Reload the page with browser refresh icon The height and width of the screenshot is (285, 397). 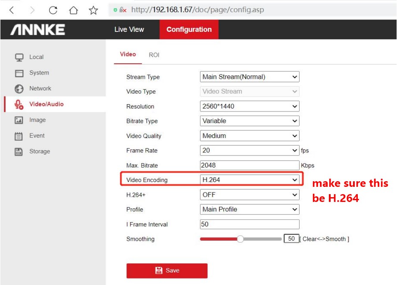[53, 9]
